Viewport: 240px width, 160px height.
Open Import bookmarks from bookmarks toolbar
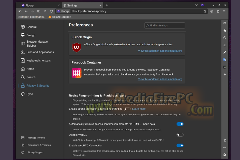[32, 17]
